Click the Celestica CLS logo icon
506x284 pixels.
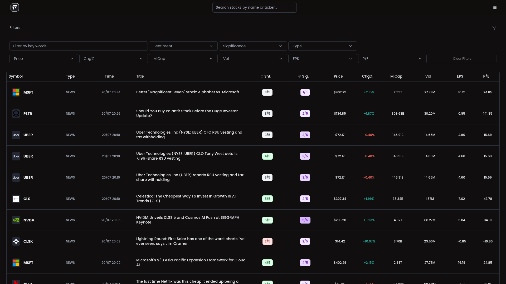click(16, 199)
